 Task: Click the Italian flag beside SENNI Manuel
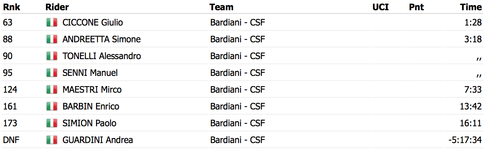(x=52, y=73)
